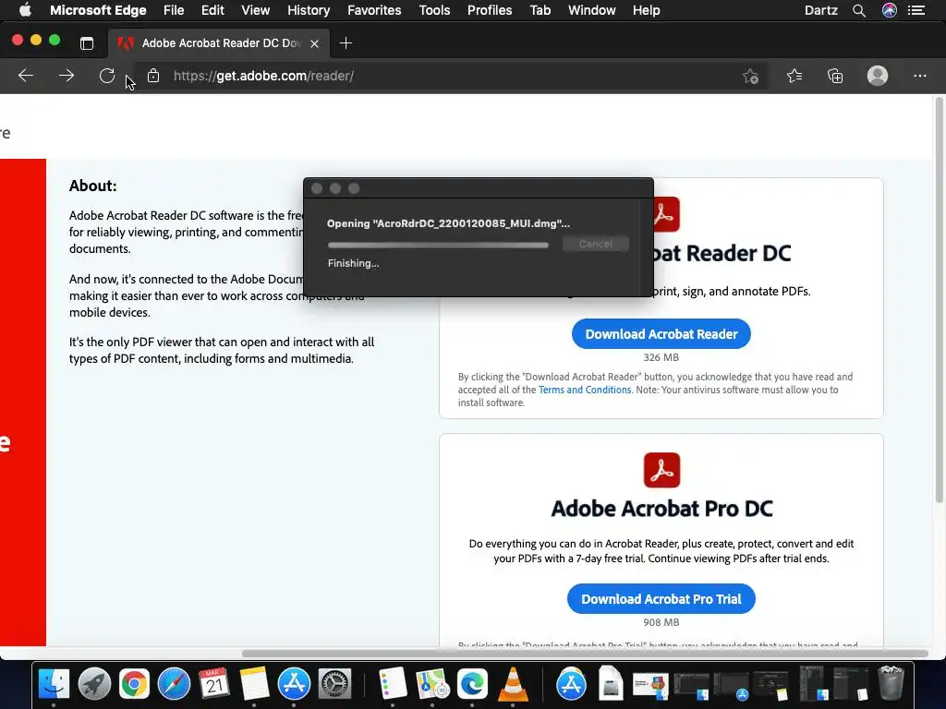Open Finder from the Dock
This screenshot has width=946, height=709.
click(x=55, y=684)
